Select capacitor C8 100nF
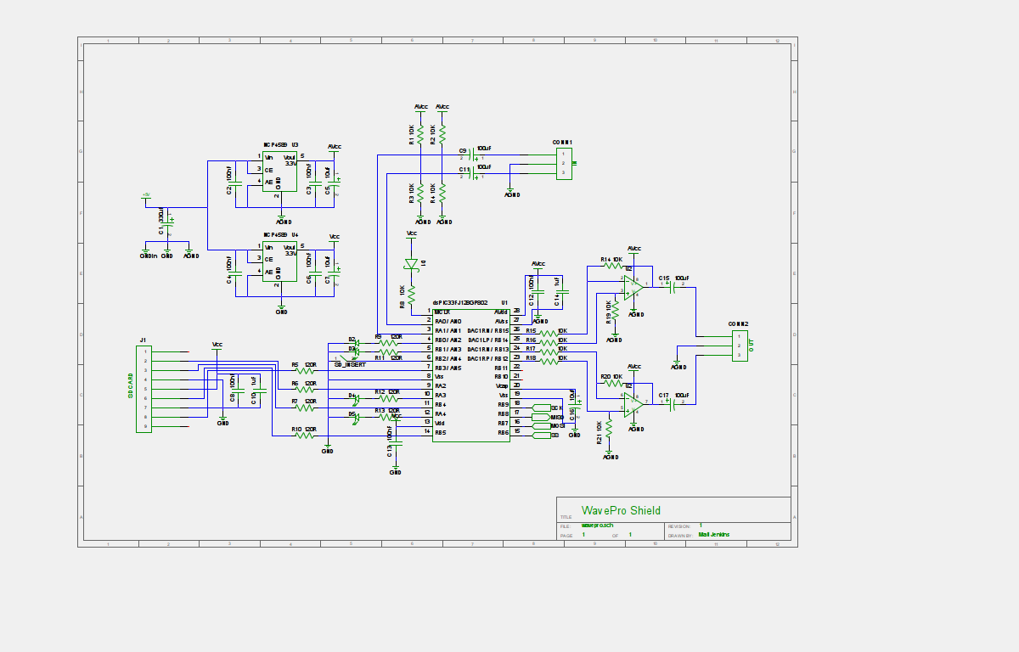1019x652 pixels. click(x=239, y=391)
